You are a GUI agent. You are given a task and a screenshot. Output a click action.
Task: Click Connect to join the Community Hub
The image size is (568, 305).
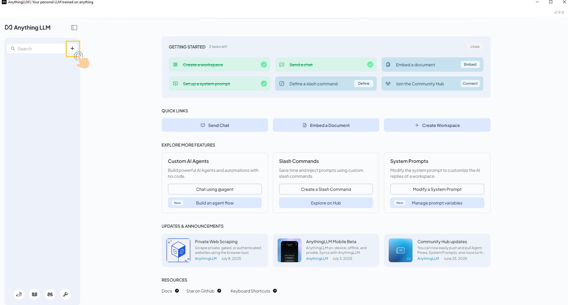coord(470,83)
